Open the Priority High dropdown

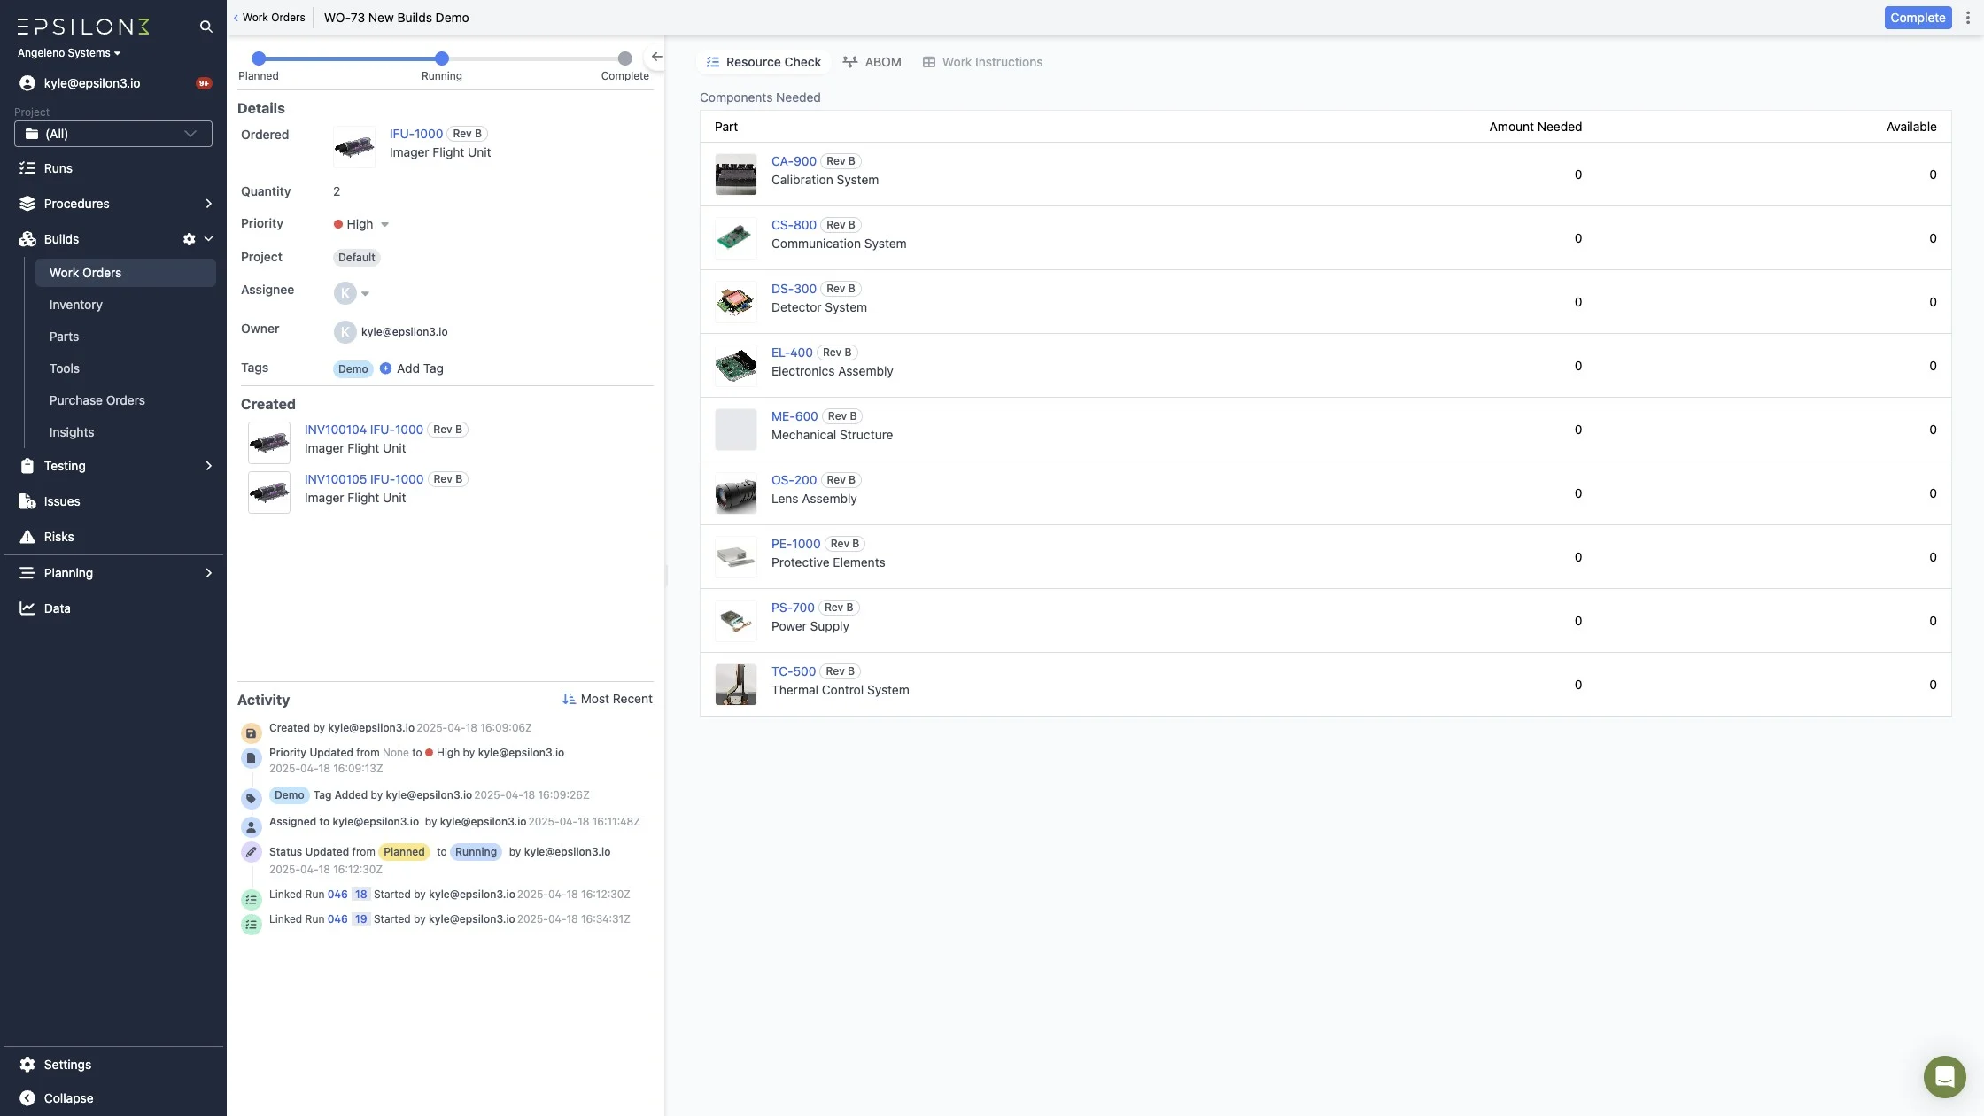(361, 224)
